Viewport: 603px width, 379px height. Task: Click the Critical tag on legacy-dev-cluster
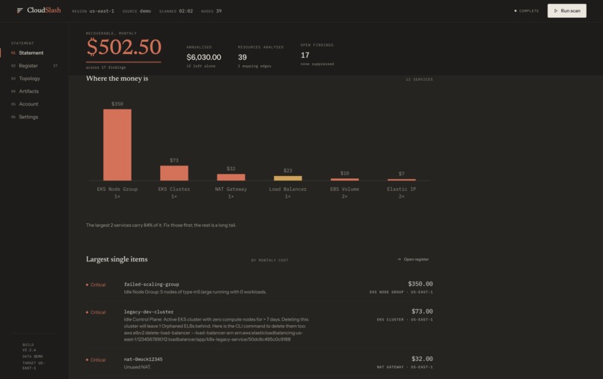(x=96, y=312)
